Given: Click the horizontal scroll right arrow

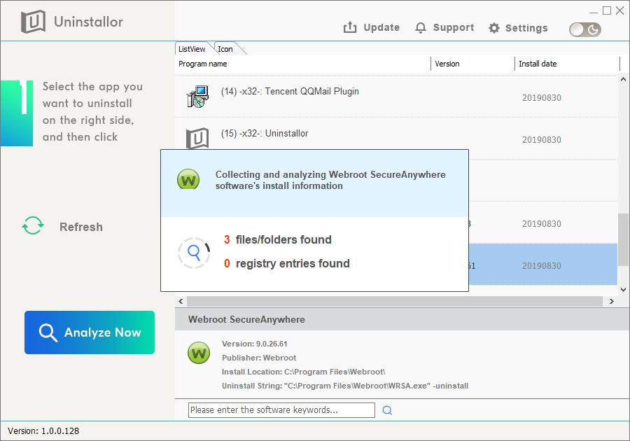Looking at the screenshot, I should (612, 301).
